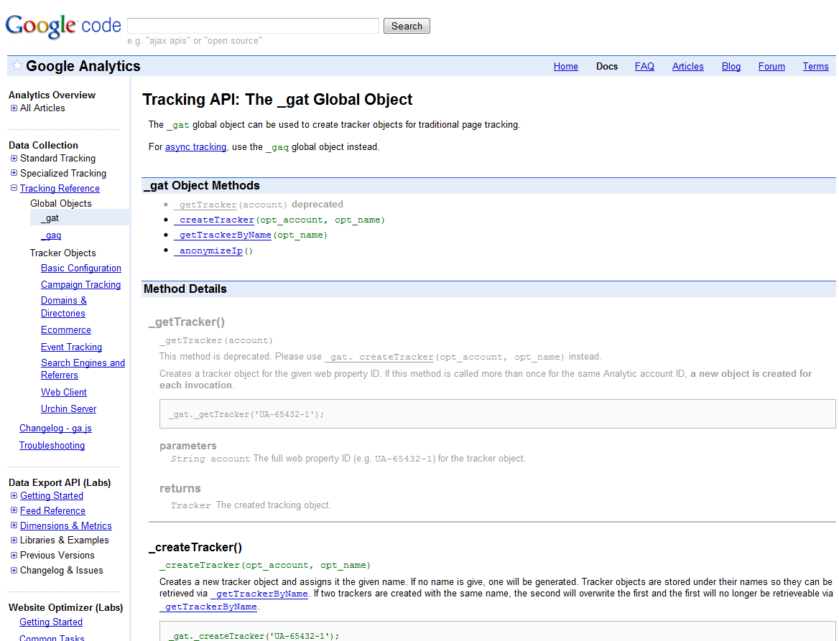The width and height of the screenshot is (839, 641).
Task: Open the _gaq sidebar entry
Action: 50,235
